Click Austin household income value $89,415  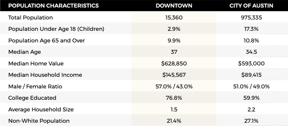tap(252, 75)
